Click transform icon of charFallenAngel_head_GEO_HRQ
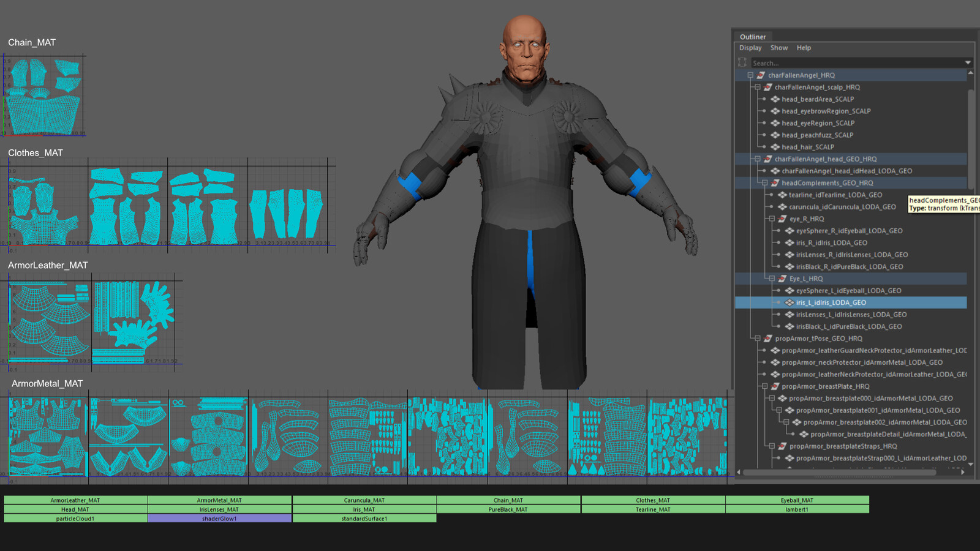This screenshot has width=980, height=551. [767, 159]
